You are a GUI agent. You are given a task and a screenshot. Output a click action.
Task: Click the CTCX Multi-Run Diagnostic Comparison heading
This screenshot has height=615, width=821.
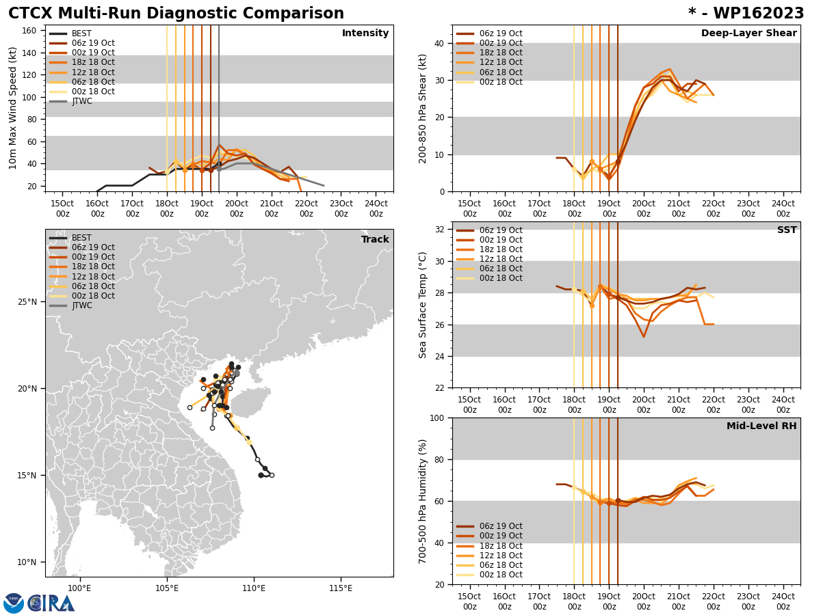[176, 14]
